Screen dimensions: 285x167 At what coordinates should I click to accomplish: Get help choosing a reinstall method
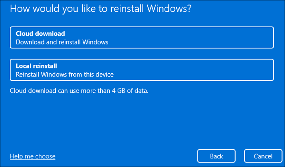coord(33,156)
